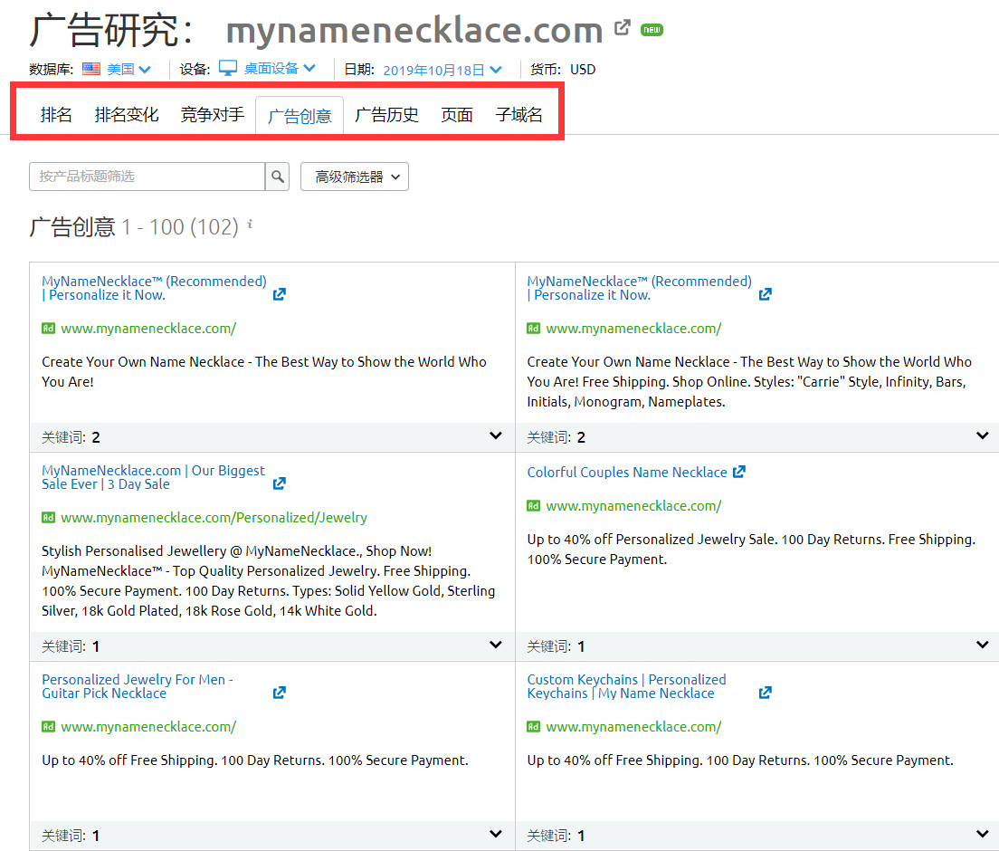Viewport: 999px width, 851px height.
Task: Switch to the 广告历史 tab
Action: coord(386,115)
